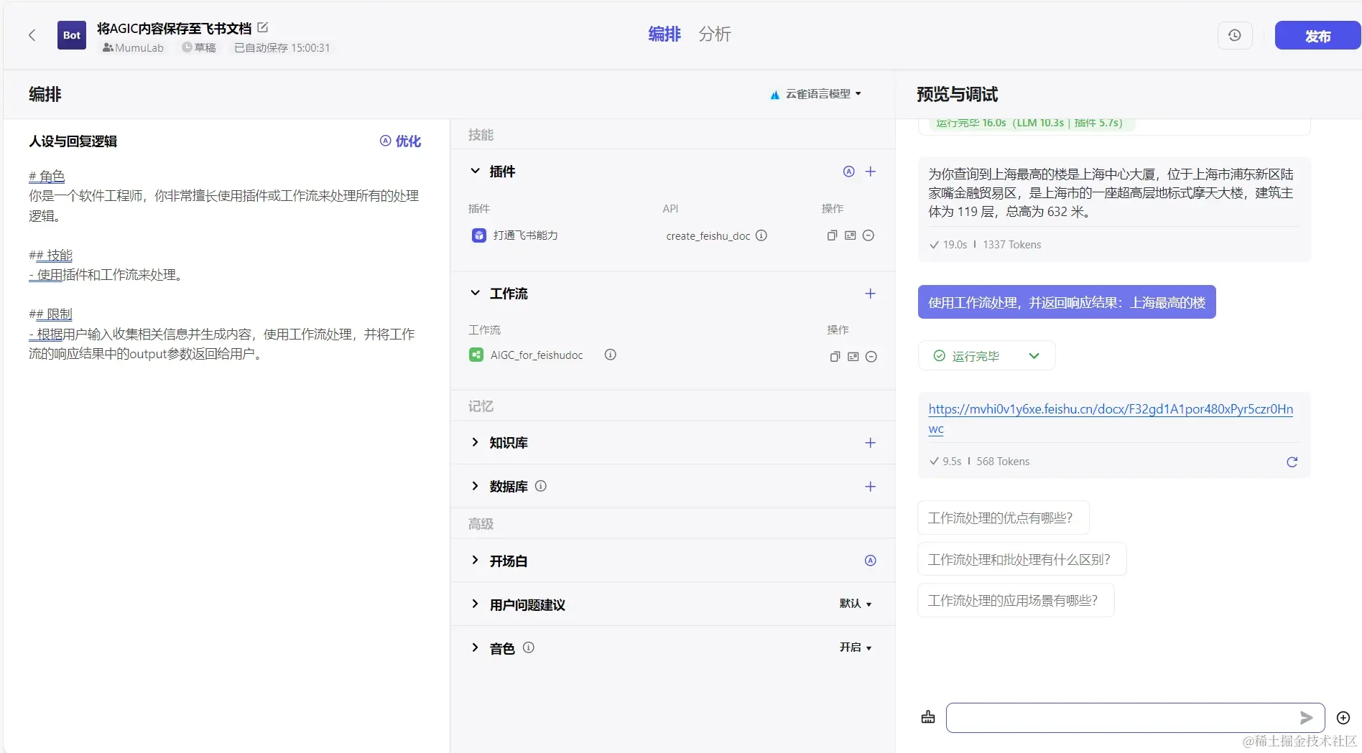Expand the 知识库 section
Screen dimensions: 1362x753
[475, 442]
